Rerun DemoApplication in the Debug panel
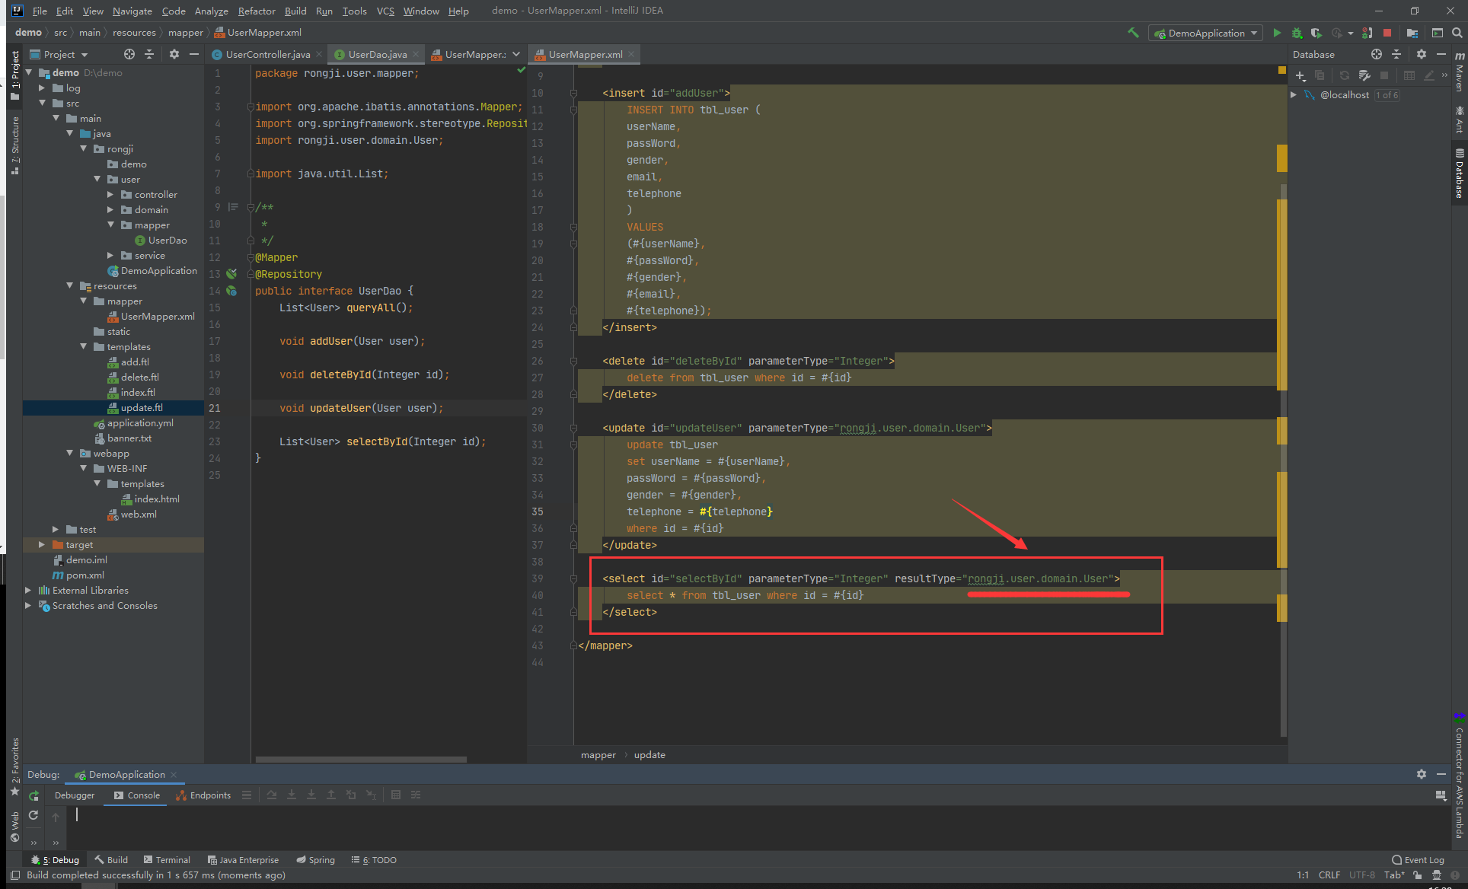This screenshot has width=1468, height=889. click(34, 795)
